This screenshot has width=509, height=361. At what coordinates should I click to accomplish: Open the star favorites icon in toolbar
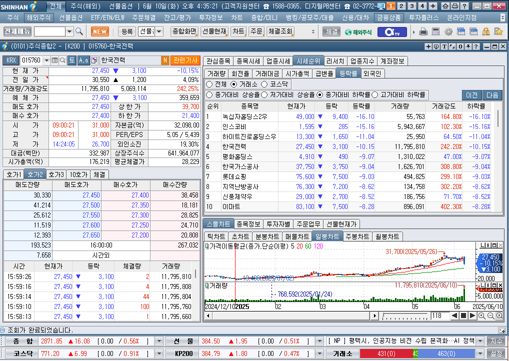(498, 31)
